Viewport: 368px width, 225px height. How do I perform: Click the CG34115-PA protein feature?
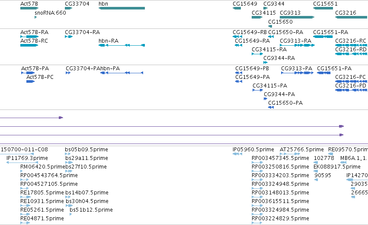pyautogui.click(x=258, y=90)
